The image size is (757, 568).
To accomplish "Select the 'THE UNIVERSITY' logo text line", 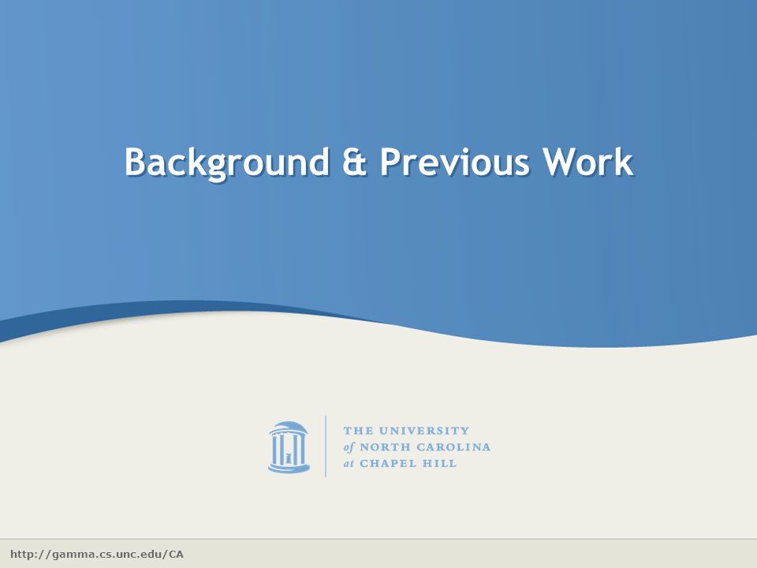I will point(406,431).
